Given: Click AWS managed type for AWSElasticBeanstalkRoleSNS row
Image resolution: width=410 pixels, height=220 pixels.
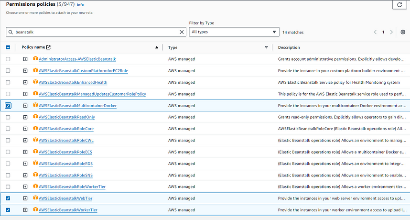Looking at the screenshot, I should (182, 175).
